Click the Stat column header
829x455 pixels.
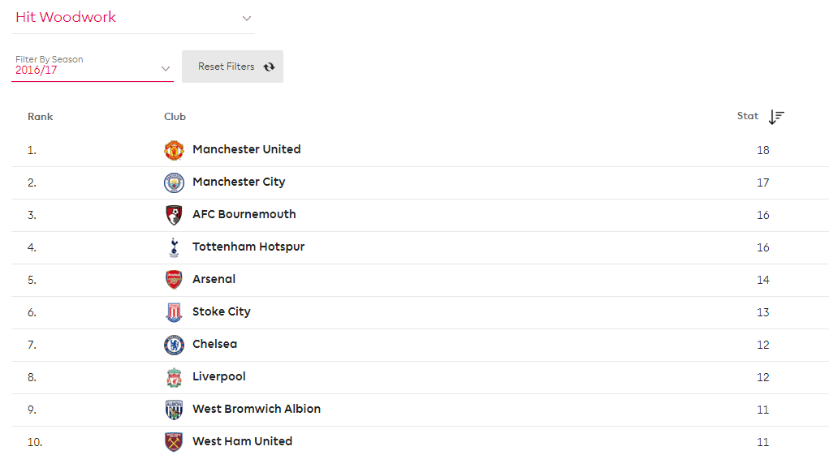pyautogui.click(x=748, y=116)
